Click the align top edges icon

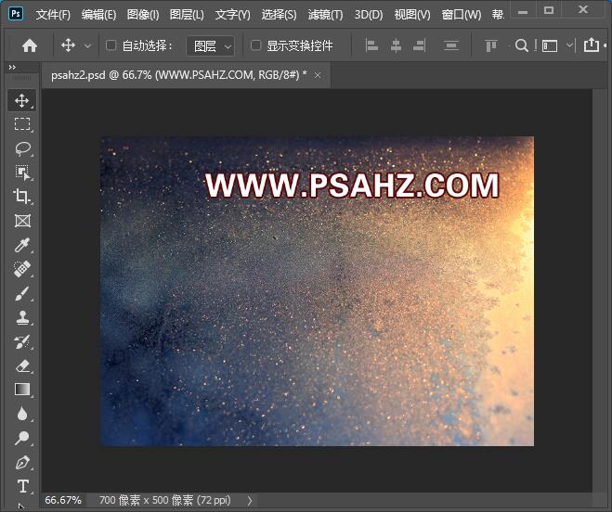491,45
